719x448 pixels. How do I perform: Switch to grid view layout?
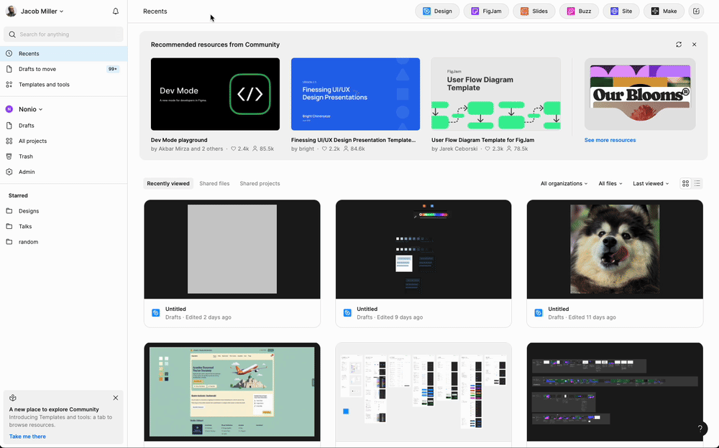coord(686,184)
